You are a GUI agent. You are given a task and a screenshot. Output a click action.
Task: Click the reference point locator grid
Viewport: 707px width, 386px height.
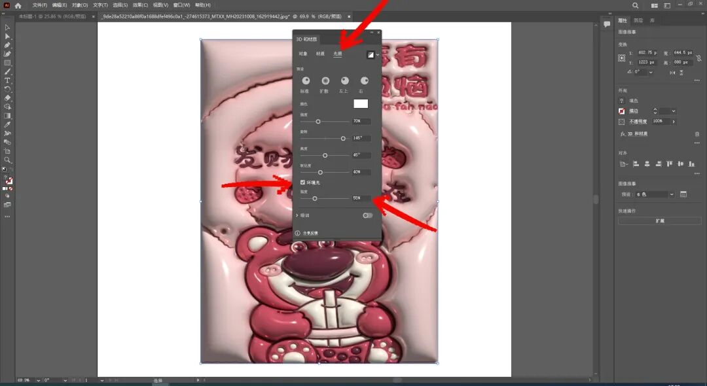(x=622, y=58)
